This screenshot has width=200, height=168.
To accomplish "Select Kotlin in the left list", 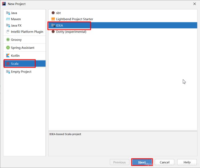I will coord(25,55).
